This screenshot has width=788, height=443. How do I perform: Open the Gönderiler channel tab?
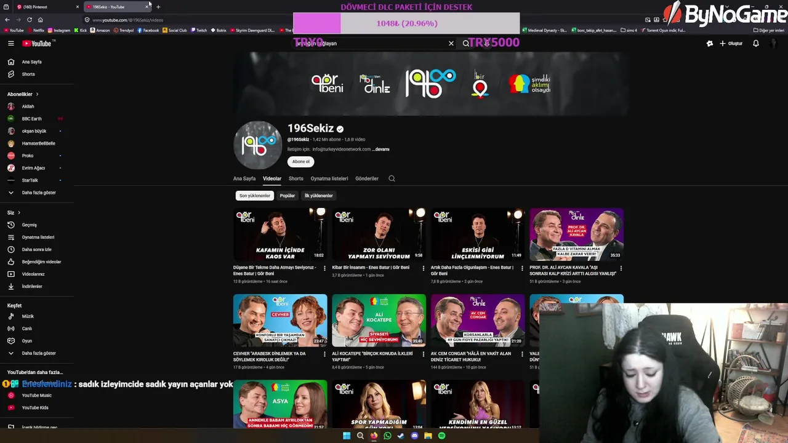point(367,178)
